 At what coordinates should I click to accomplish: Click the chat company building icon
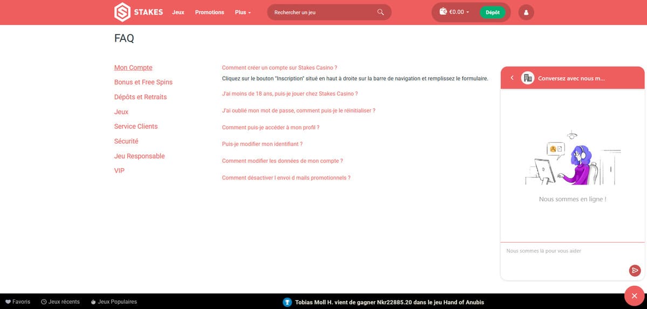point(527,78)
